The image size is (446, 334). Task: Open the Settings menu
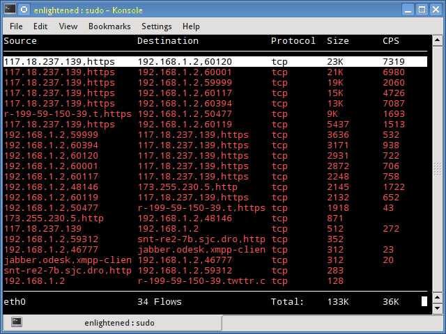pos(156,26)
